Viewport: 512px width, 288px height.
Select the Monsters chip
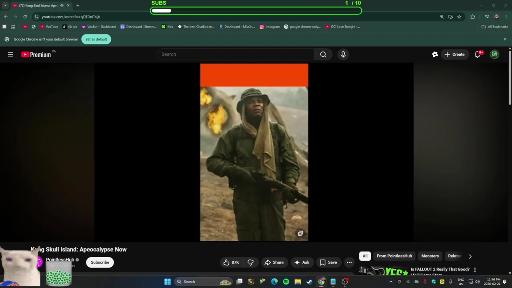coord(430,256)
